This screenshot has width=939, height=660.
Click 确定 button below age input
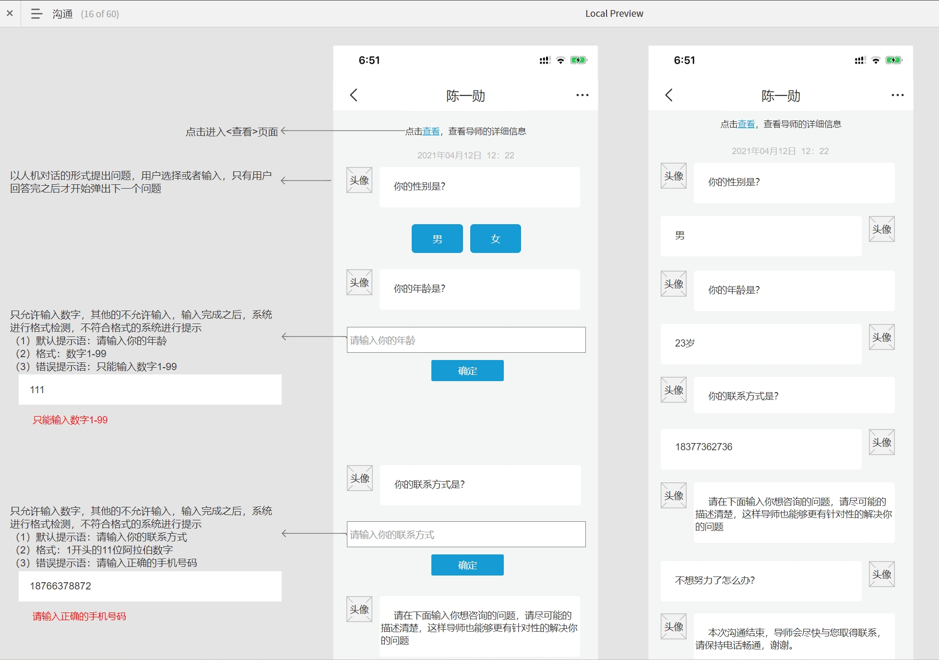467,371
